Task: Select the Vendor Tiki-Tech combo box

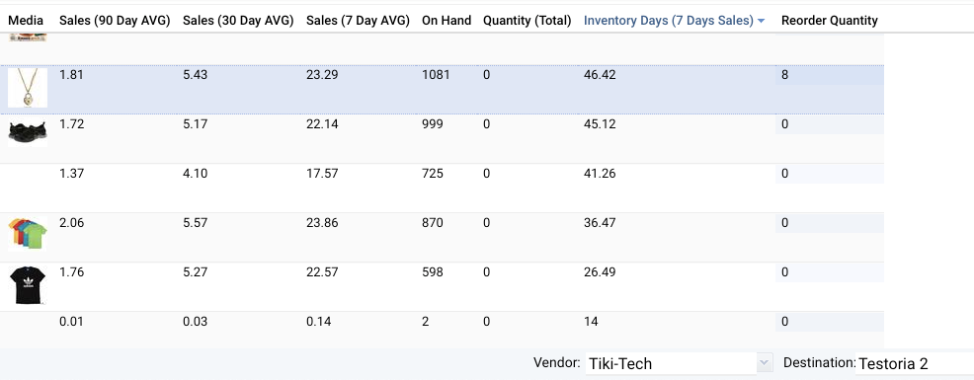Action: coord(679,363)
